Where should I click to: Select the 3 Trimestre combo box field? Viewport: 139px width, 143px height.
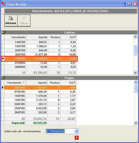tap(62, 131)
